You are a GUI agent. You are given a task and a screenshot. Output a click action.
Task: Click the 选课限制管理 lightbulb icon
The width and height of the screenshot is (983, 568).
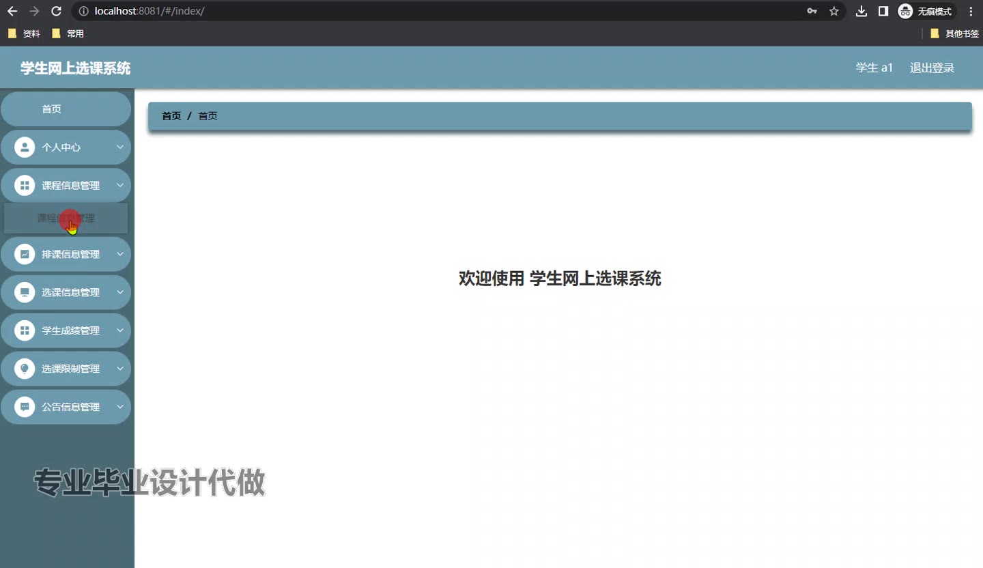tap(25, 369)
